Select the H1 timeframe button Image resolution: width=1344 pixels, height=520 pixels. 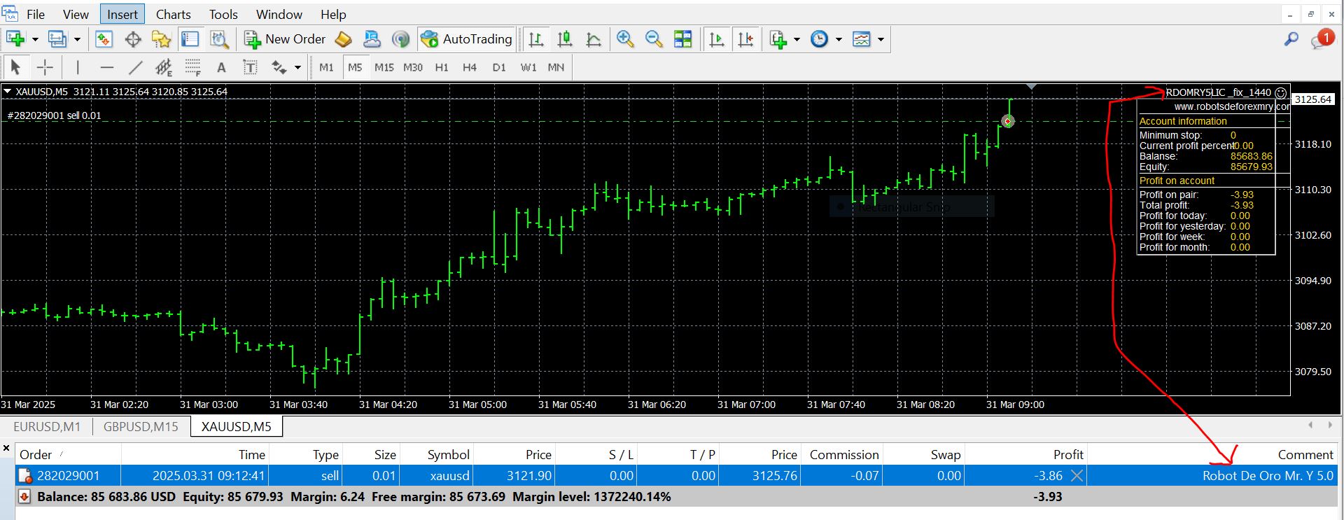442,67
